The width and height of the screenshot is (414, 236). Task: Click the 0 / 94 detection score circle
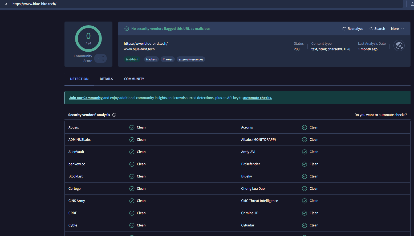point(88,39)
